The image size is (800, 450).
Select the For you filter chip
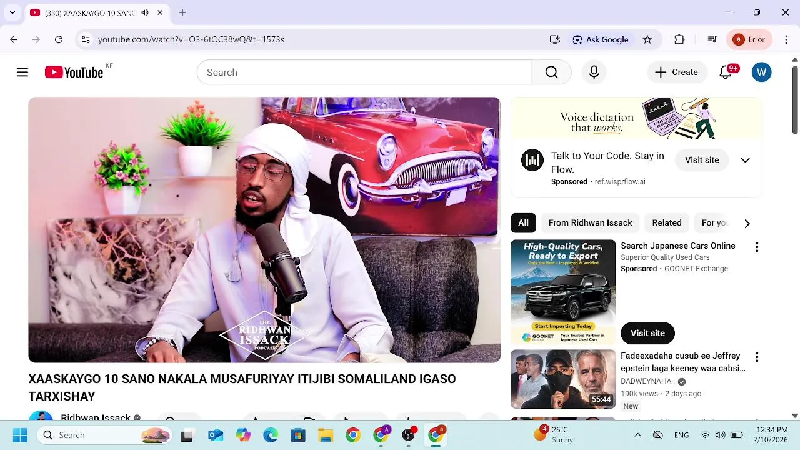click(x=714, y=223)
